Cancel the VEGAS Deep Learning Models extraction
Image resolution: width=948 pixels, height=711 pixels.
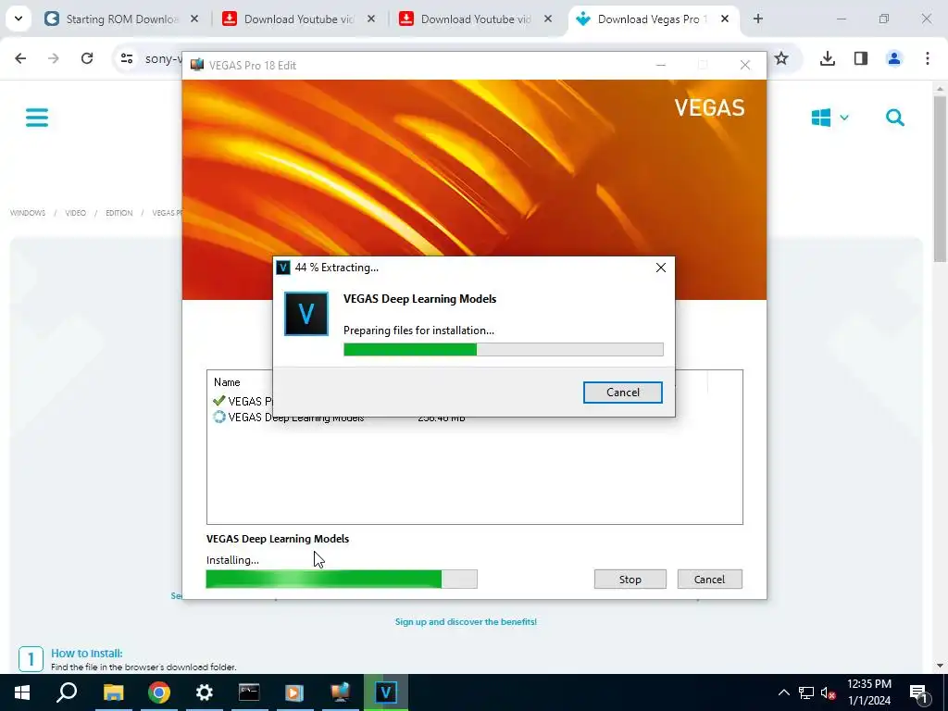point(622,393)
